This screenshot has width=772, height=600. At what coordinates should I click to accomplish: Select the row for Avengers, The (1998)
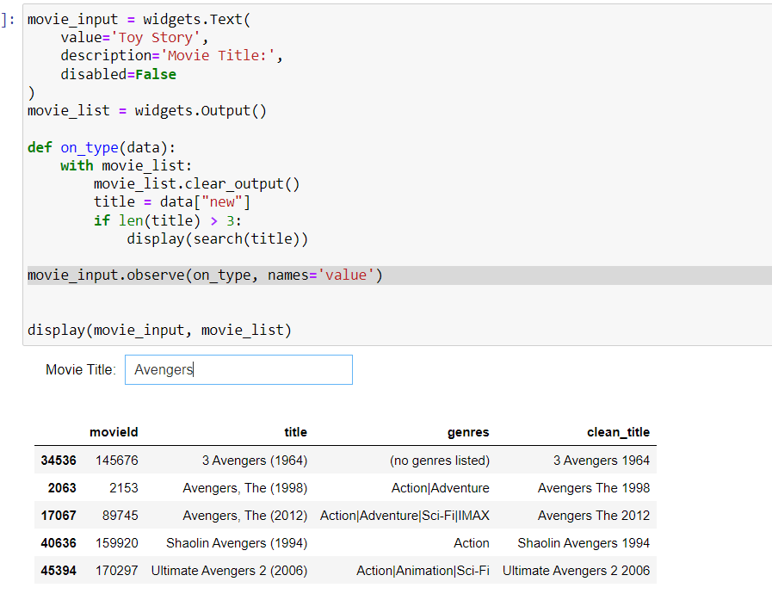[x=344, y=488]
